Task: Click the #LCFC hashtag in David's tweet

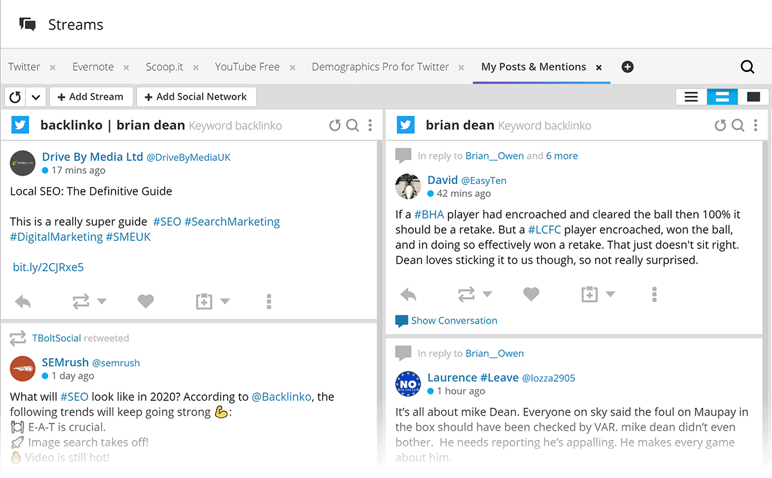Action: [544, 229]
